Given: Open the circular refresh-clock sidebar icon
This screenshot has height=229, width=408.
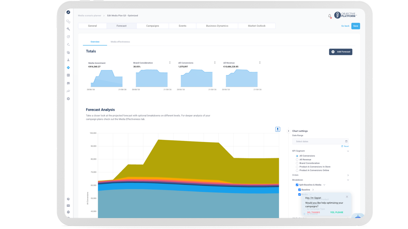Looking at the screenshot, I should tap(68, 37).
